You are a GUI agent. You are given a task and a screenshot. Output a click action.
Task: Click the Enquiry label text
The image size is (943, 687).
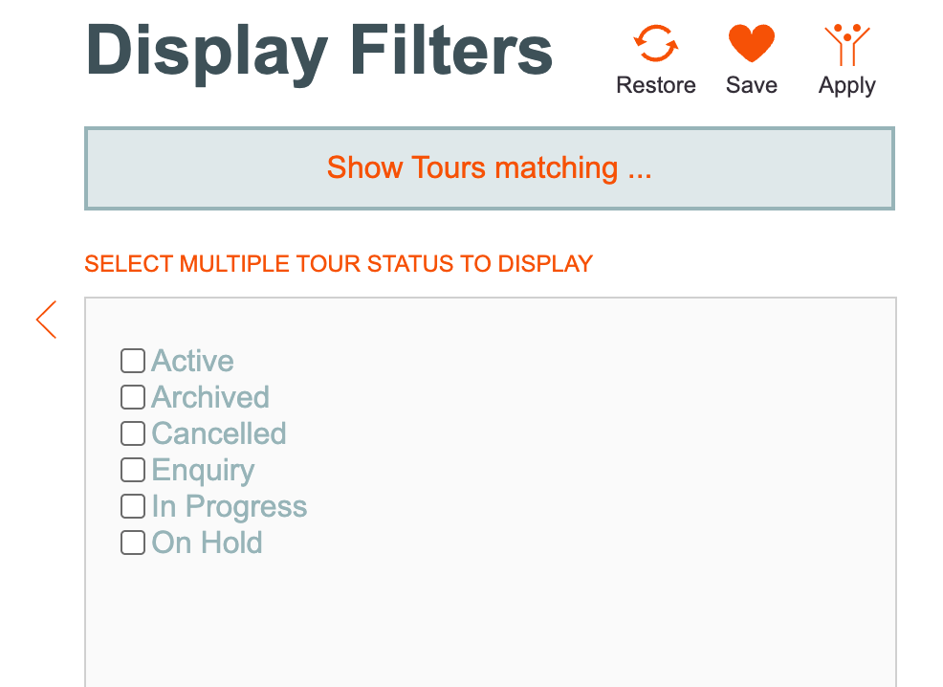[204, 471]
